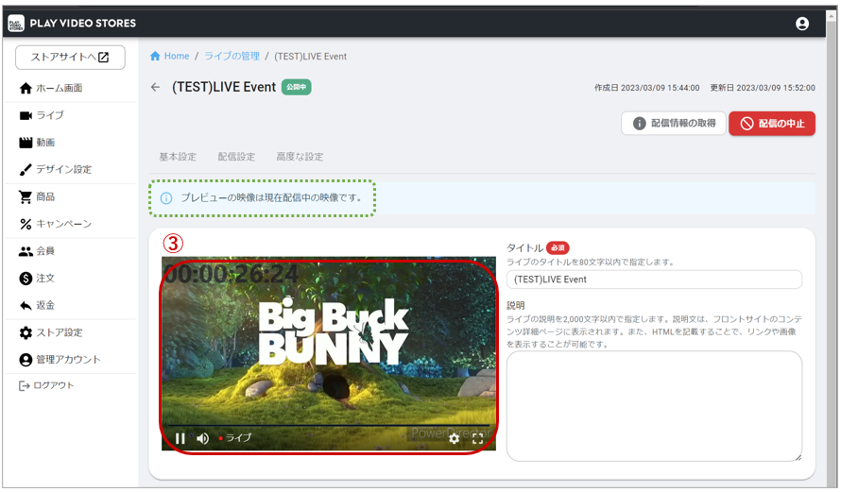Open the video player settings gear
Viewport: 841px width, 492px height.
click(x=455, y=438)
